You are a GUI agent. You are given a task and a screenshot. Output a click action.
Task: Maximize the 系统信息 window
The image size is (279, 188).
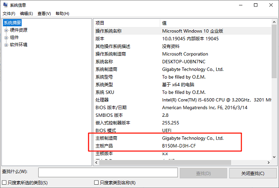click(x=256, y=5)
